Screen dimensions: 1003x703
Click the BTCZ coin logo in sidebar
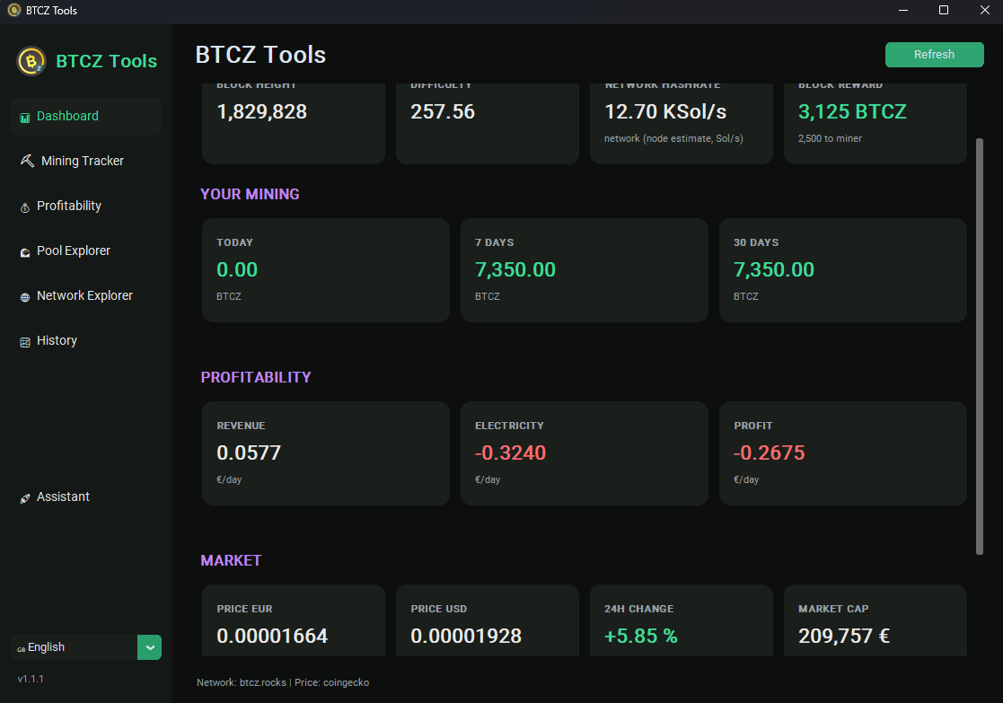pos(31,61)
